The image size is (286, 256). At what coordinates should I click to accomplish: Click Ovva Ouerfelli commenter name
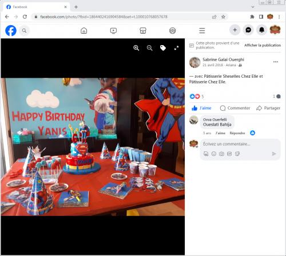(x=214, y=119)
